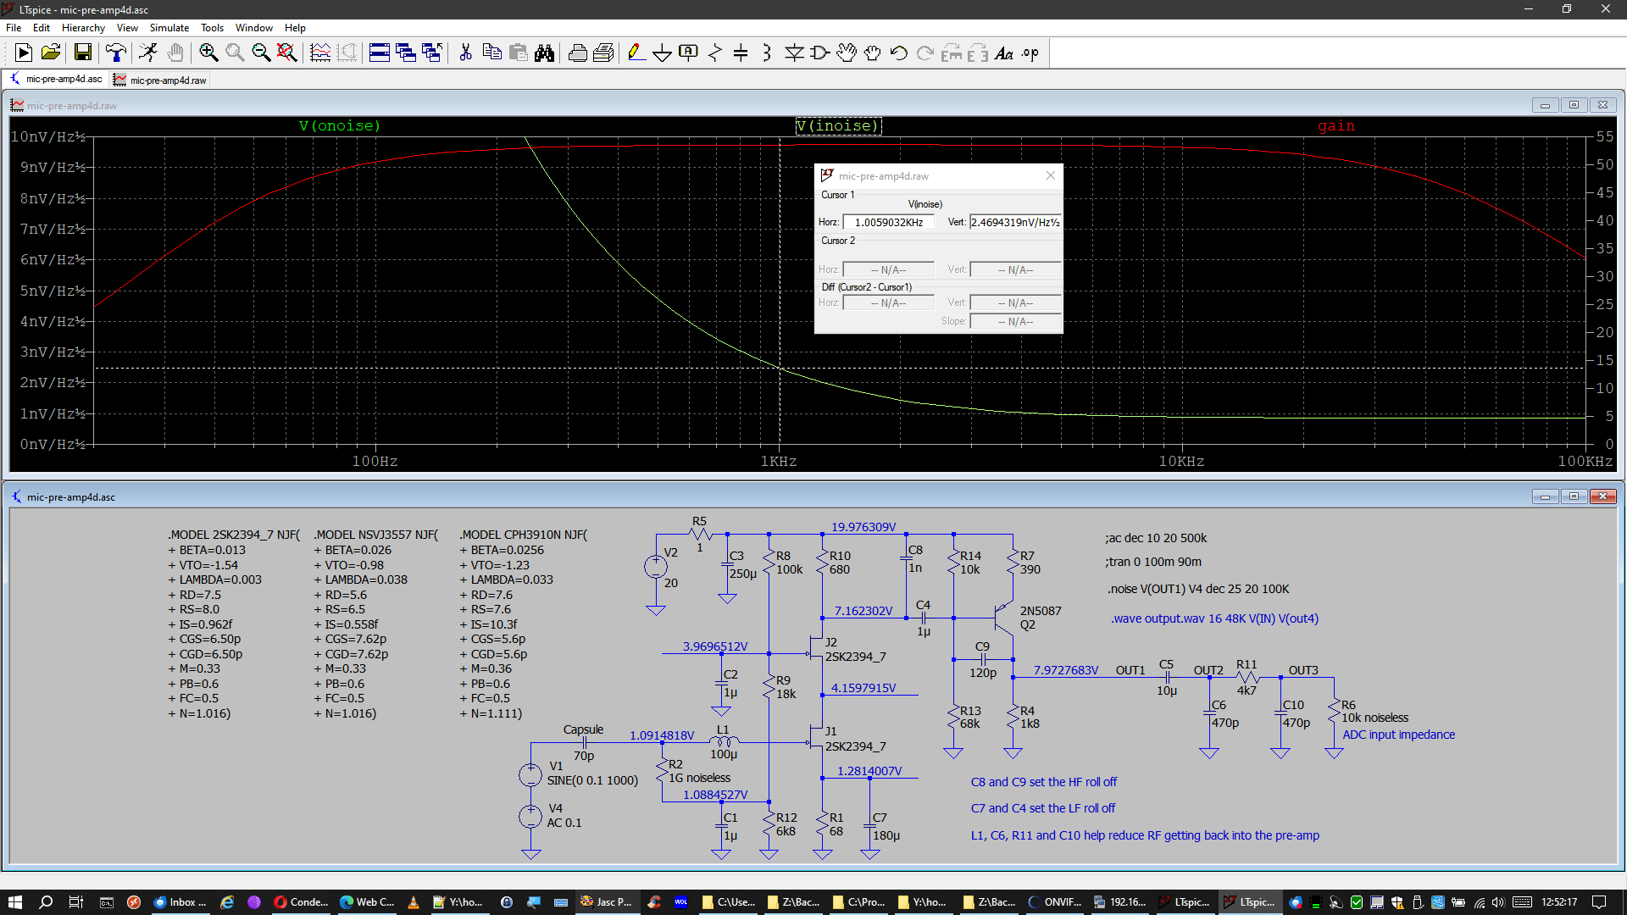Maximize the mic-pre-amp4d.raw plot subwindow
Viewport: 1627px width, 915px height.
1574,105
